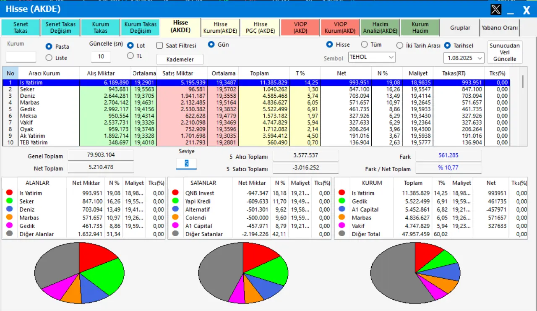Click Sunucudan Veri Güncelle button
The width and height of the screenshot is (537, 311).
(x=505, y=52)
